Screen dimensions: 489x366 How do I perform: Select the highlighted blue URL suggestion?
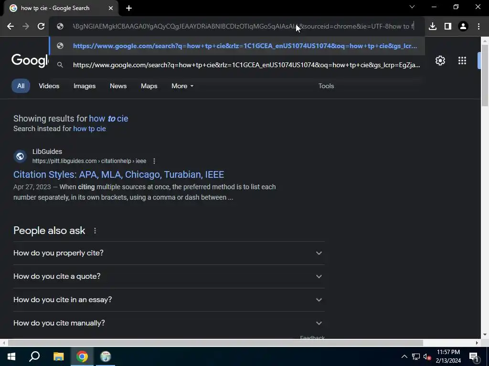point(237,46)
